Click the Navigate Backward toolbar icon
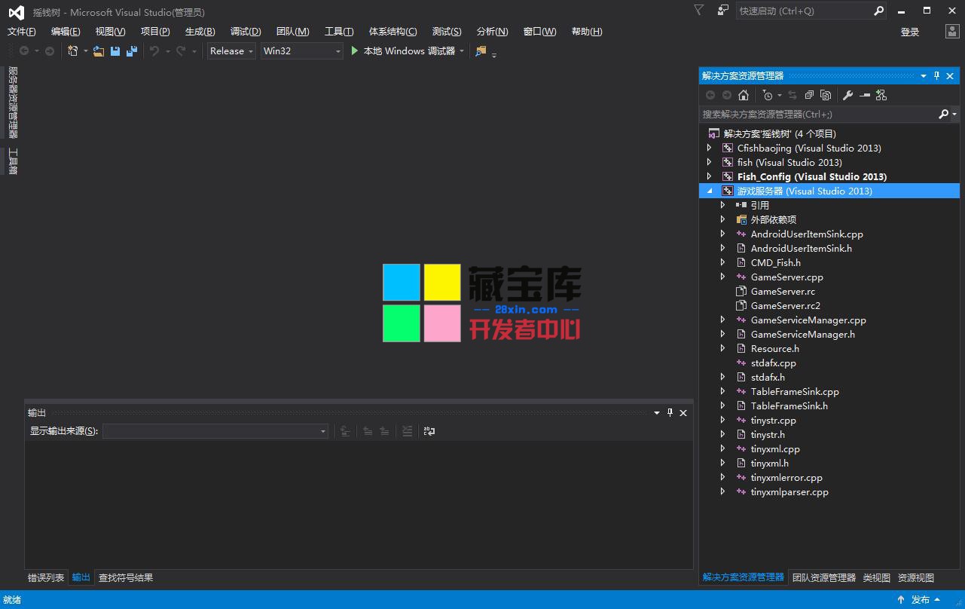The height and width of the screenshot is (609, 965). tap(24, 51)
